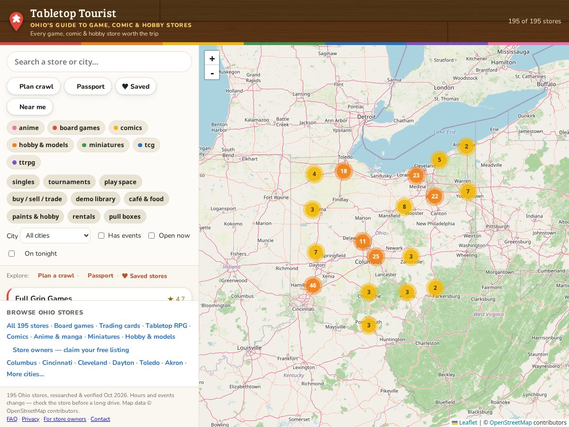
Task: Open the FAQ footer link
Action: pos(12,419)
